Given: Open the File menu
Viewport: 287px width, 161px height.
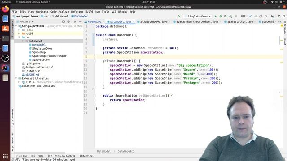Looking at the screenshot, I should (14, 12).
